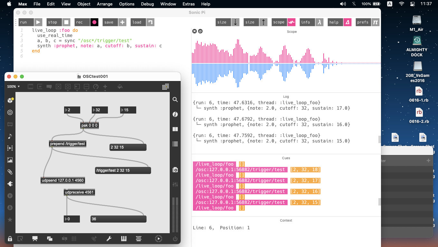
Task: Open the 100% zoom dropdown
Action: (x=14, y=87)
